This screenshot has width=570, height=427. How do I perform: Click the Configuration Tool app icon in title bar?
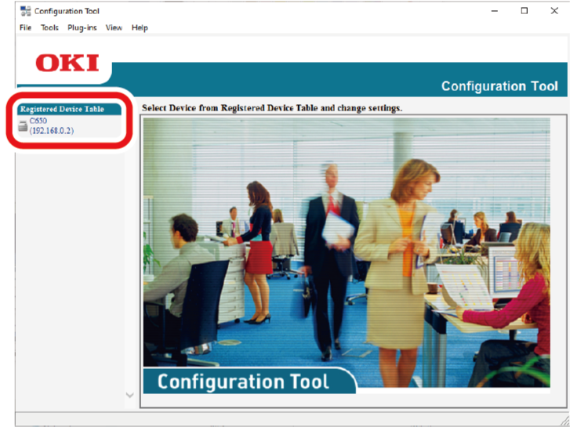click(x=25, y=11)
